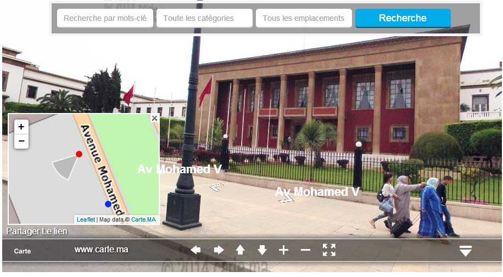The height and width of the screenshot is (277, 503).
Task: Click Partager Le lien to share
Action: pos(37,231)
